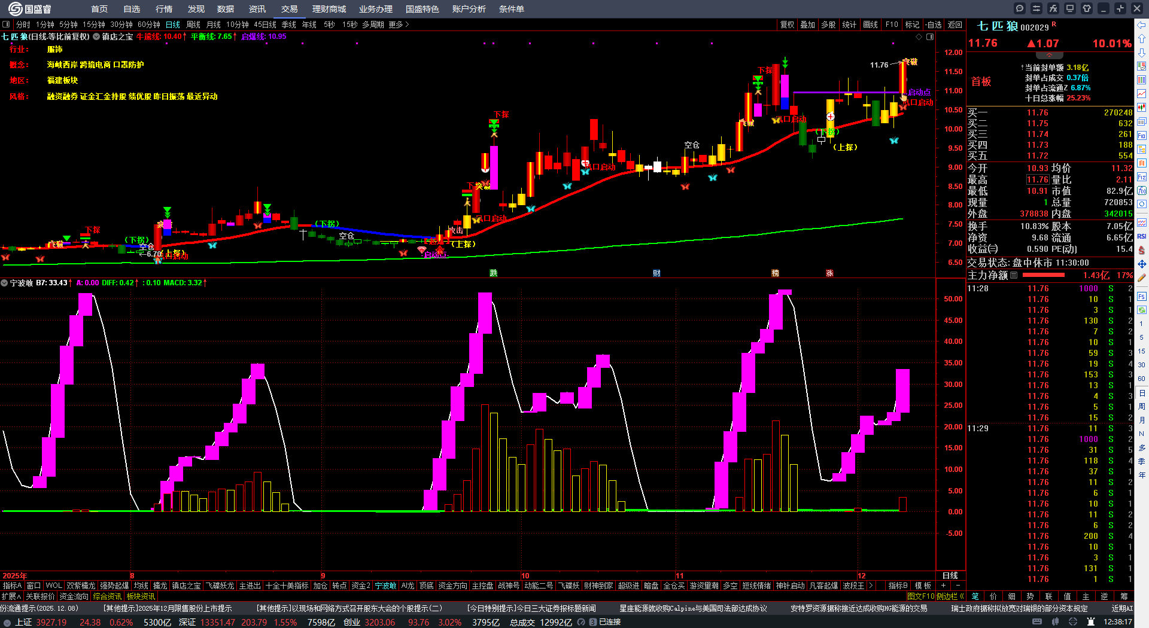
Task: Switch to the 月线 period tab
Action: tap(214, 25)
